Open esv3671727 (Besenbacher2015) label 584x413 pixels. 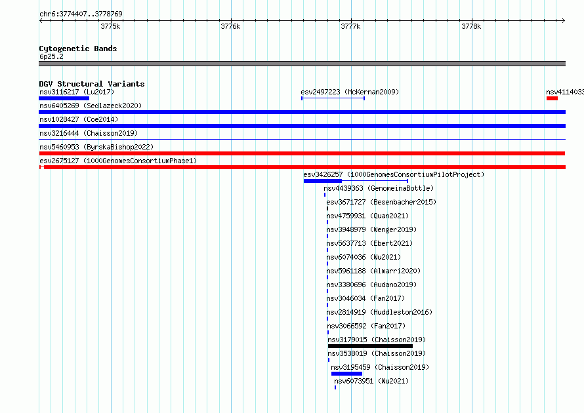point(381,202)
